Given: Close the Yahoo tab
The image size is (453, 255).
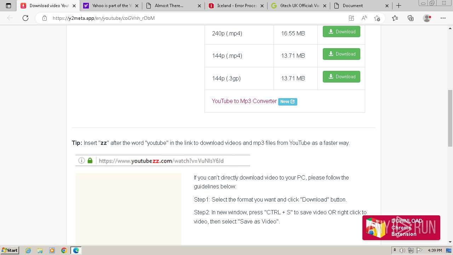Looking at the screenshot, I should tap(137, 6).
